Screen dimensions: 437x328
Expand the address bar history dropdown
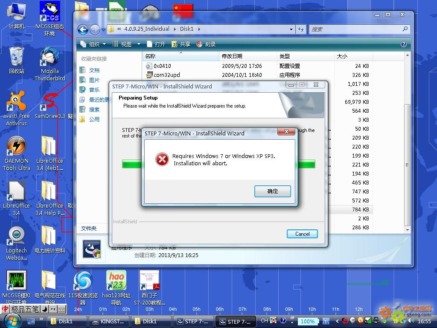[x=291, y=29]
